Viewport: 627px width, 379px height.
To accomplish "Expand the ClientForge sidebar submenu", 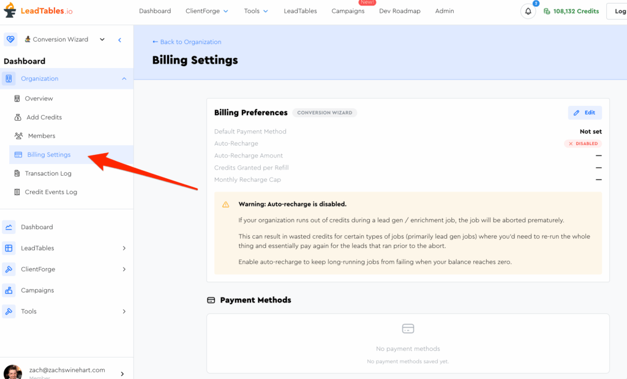I will [124, 269].
